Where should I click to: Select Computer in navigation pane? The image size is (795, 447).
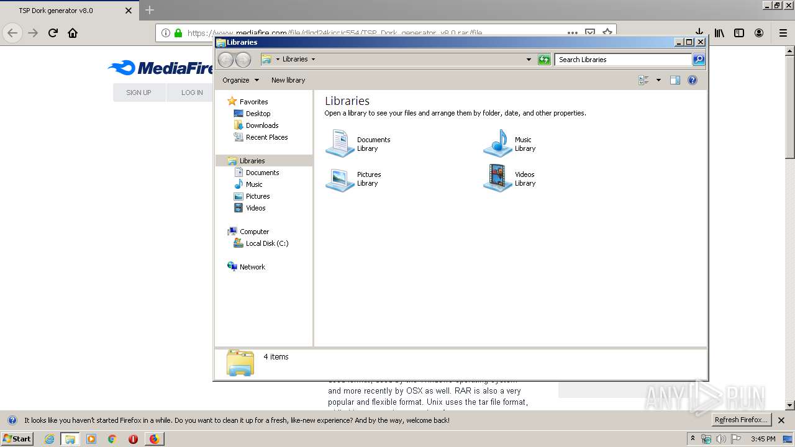254,232
